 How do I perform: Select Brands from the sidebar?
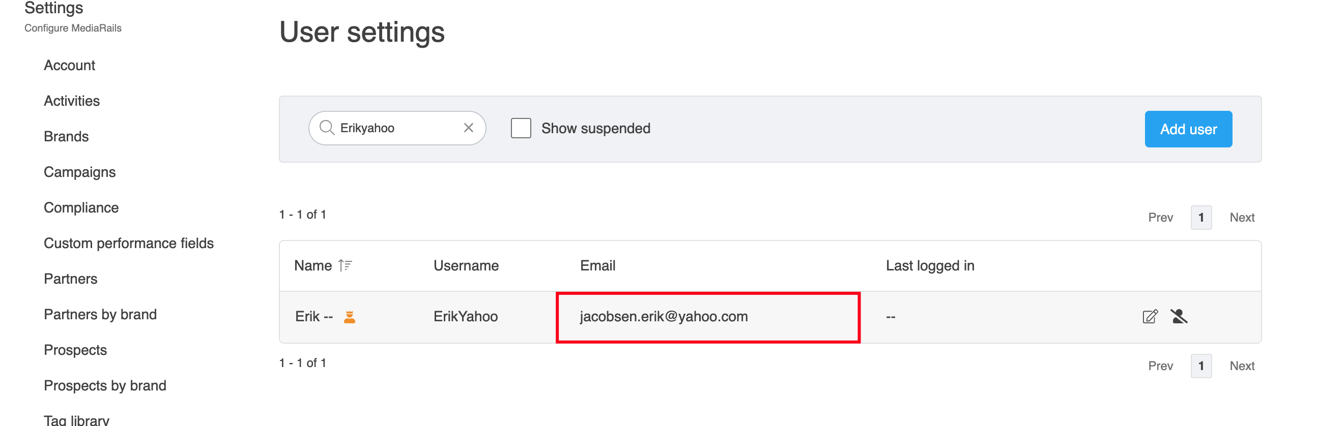(x=67, y=136)
